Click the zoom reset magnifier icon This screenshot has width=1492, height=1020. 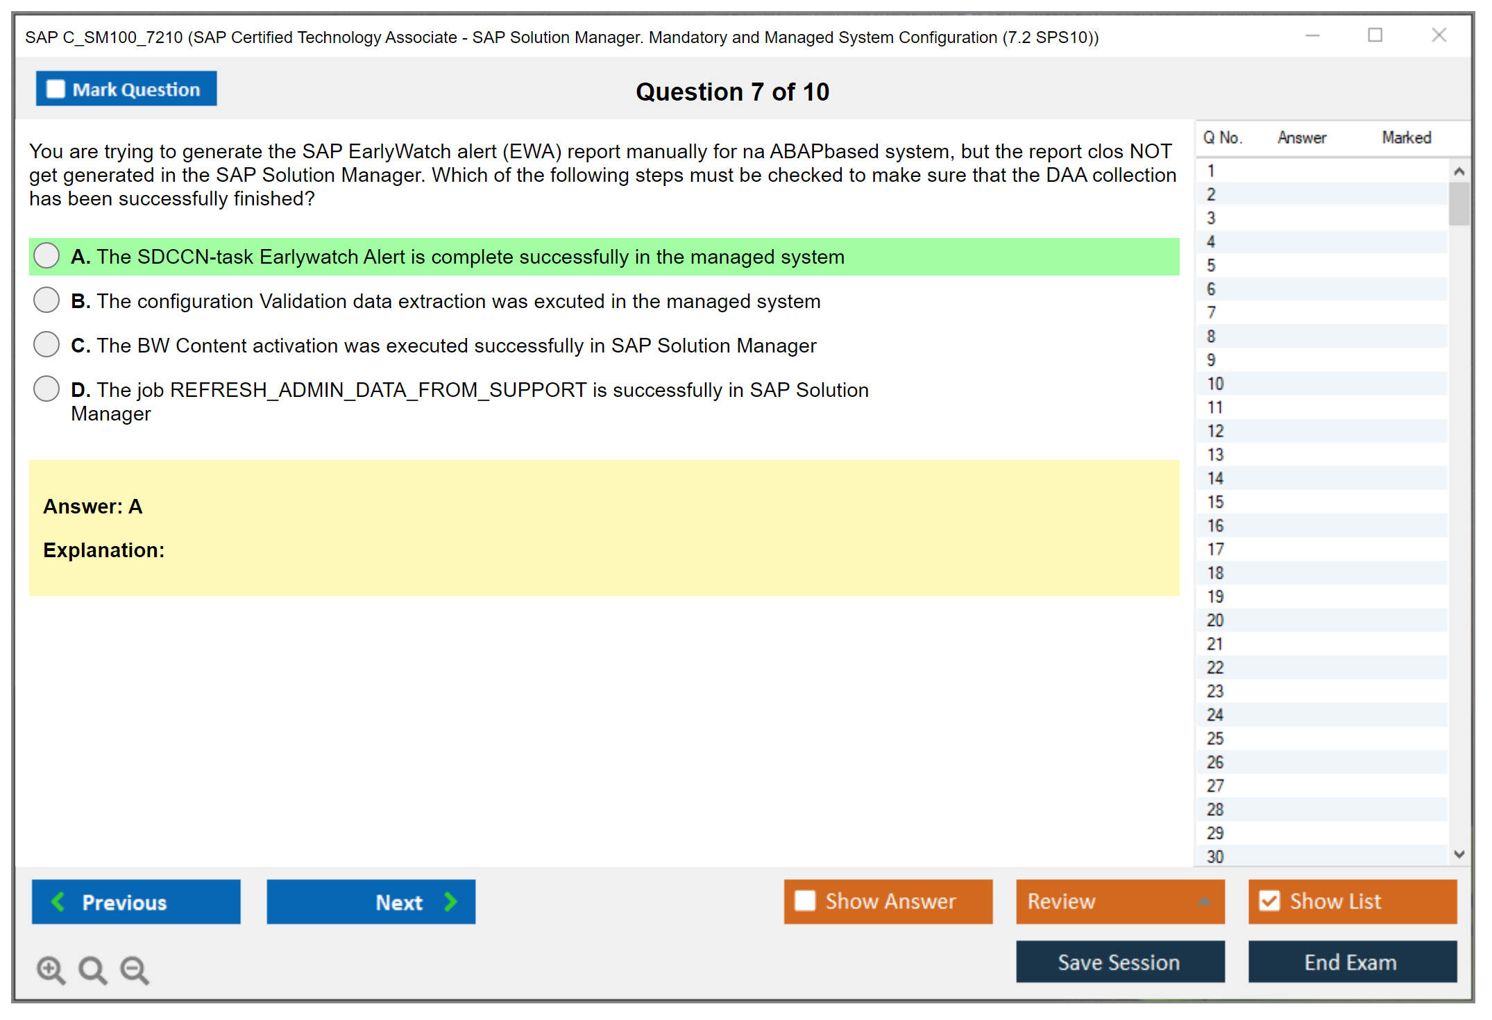pyautogui.click(x=92, y=969)
